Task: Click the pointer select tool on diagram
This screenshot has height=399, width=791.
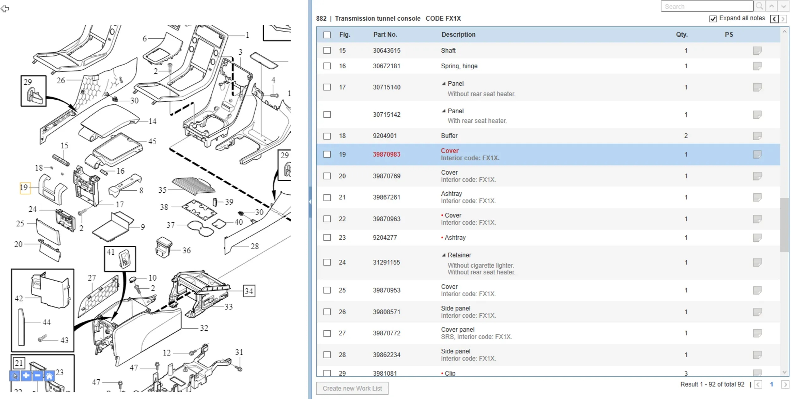Action: 15,376
